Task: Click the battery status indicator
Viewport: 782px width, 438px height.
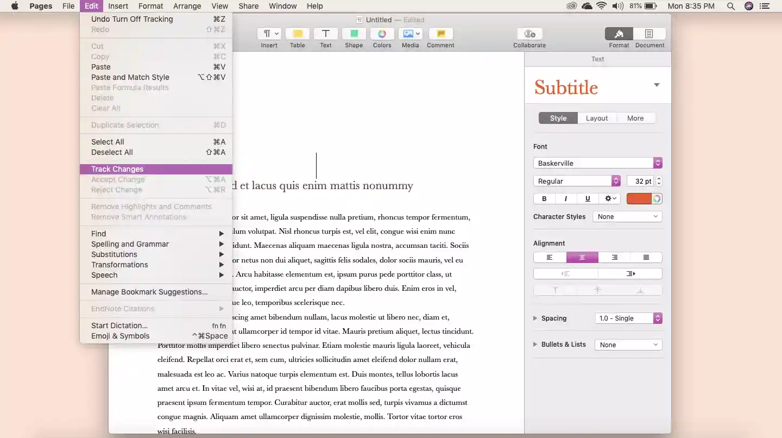Action: 651,6
